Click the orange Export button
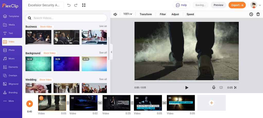This screenshot has width=263, height=118. (237, 5)
